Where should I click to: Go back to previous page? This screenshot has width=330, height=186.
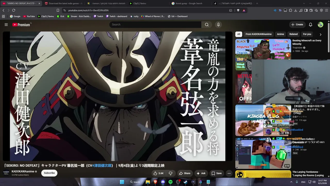(x=3, y=10)
